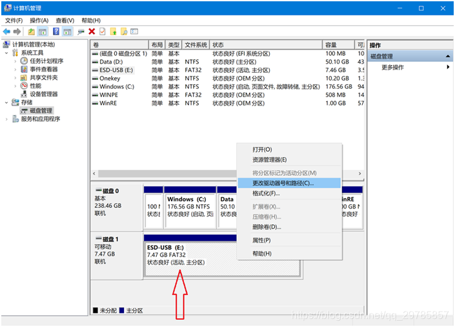Open 共享文件夹 in the tree
455x327 pixels.
(x=43, y=77)
